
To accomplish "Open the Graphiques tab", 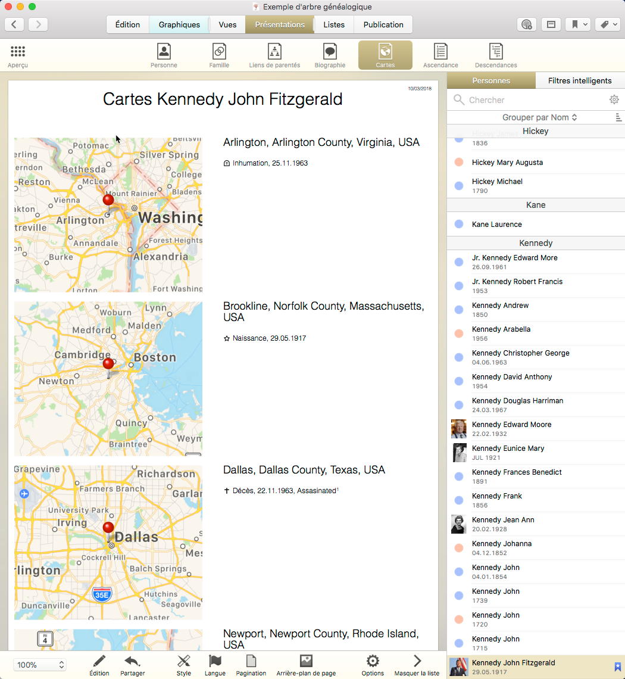I will pos(179,24).
